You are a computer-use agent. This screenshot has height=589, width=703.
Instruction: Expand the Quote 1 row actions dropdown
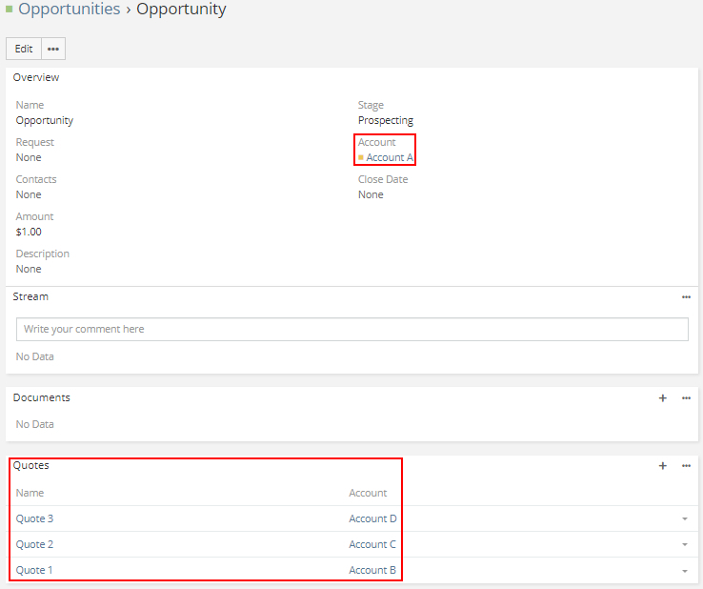coord(684,571)
